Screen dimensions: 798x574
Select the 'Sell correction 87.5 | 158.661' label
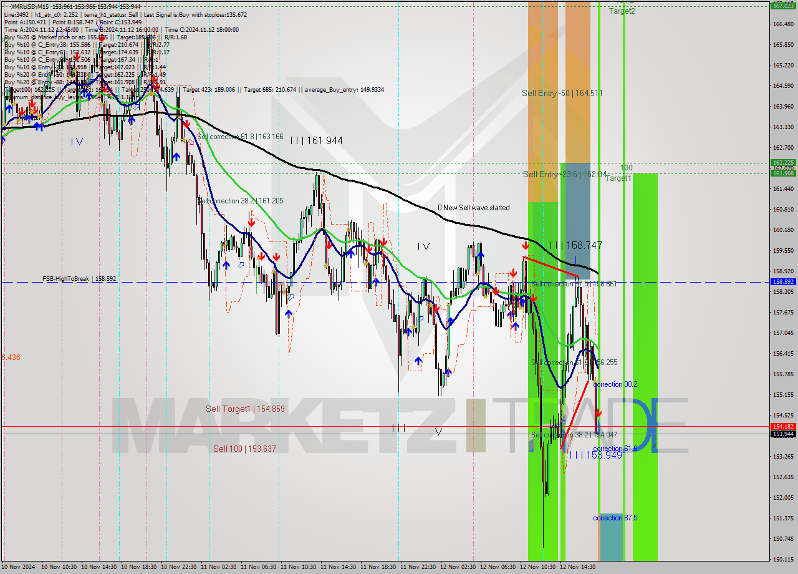point(574,284)
